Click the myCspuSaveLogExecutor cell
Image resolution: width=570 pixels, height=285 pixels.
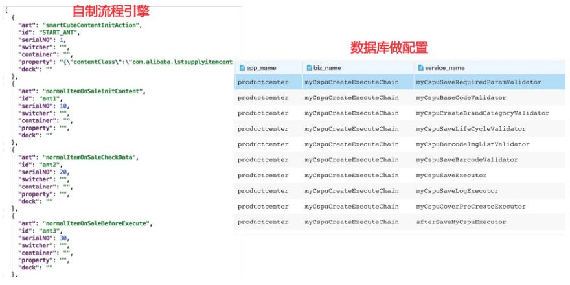(x=457, y=191)
